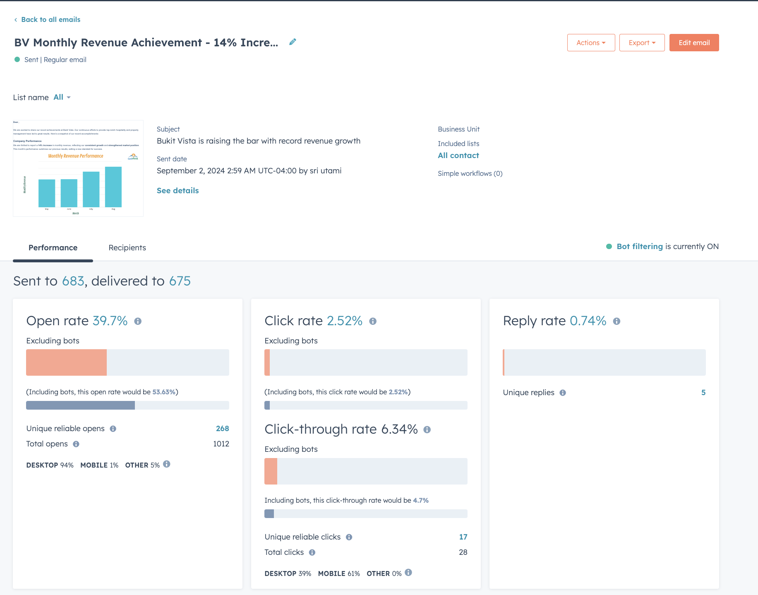Click the Edit email button
758x595 pixels.
click(x=694, y=43)
